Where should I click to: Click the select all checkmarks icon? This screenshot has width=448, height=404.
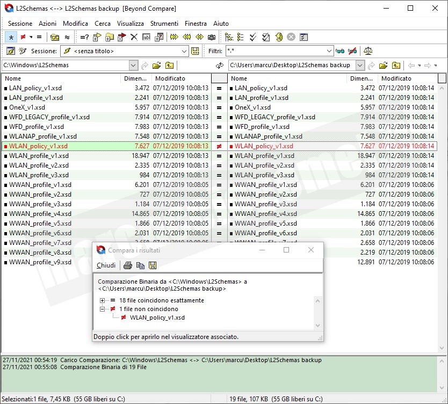[x=253, y=37]
